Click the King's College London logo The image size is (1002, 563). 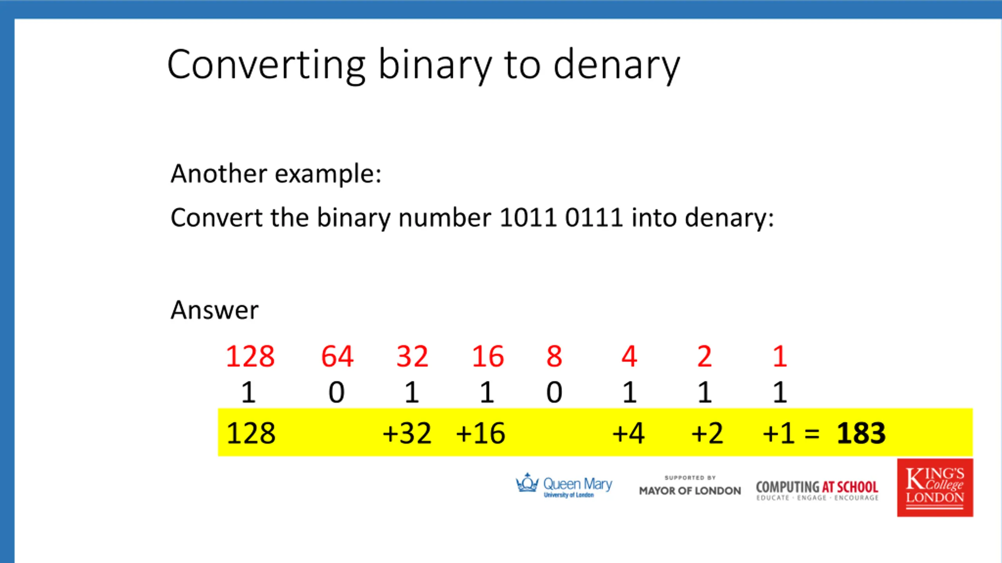(935, 488)
